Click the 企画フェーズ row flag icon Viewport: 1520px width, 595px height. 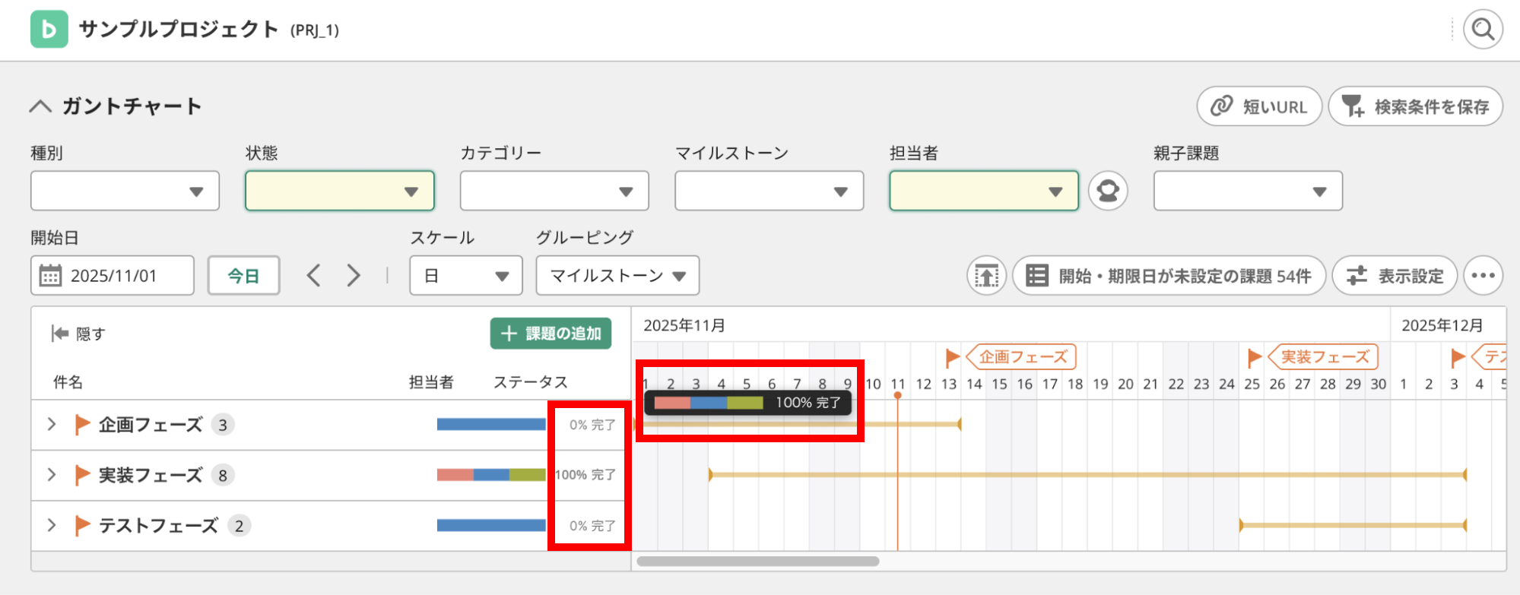[x=82, y=425]
